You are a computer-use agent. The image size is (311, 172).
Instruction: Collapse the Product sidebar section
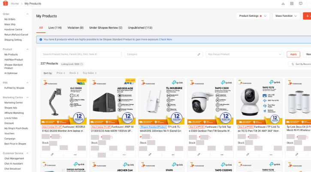[x=27, y=49]
